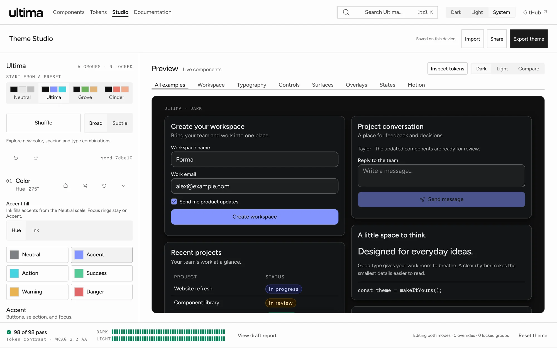557x348 pixels.
Task: Select the Danger color swatch
Action: (102, 292)
